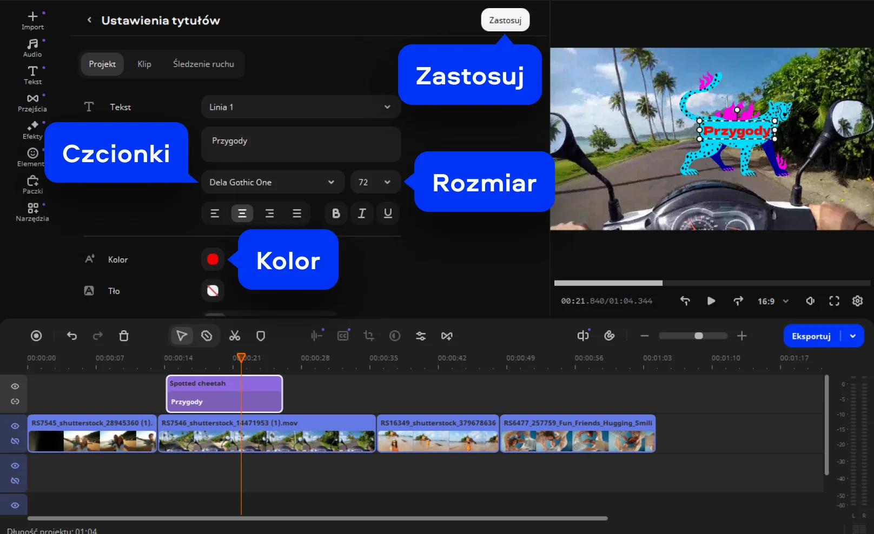Open the Przejścia transitions panel

[32, 103]
